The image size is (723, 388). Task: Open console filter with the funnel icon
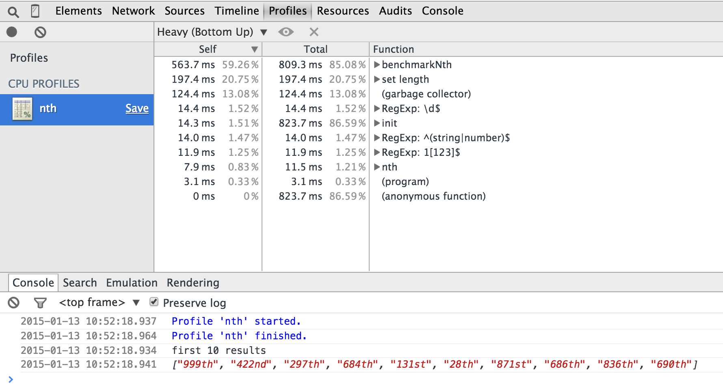click(40, 303)
